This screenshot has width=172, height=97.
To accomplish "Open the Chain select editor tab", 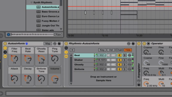I will tap(119, 50).
